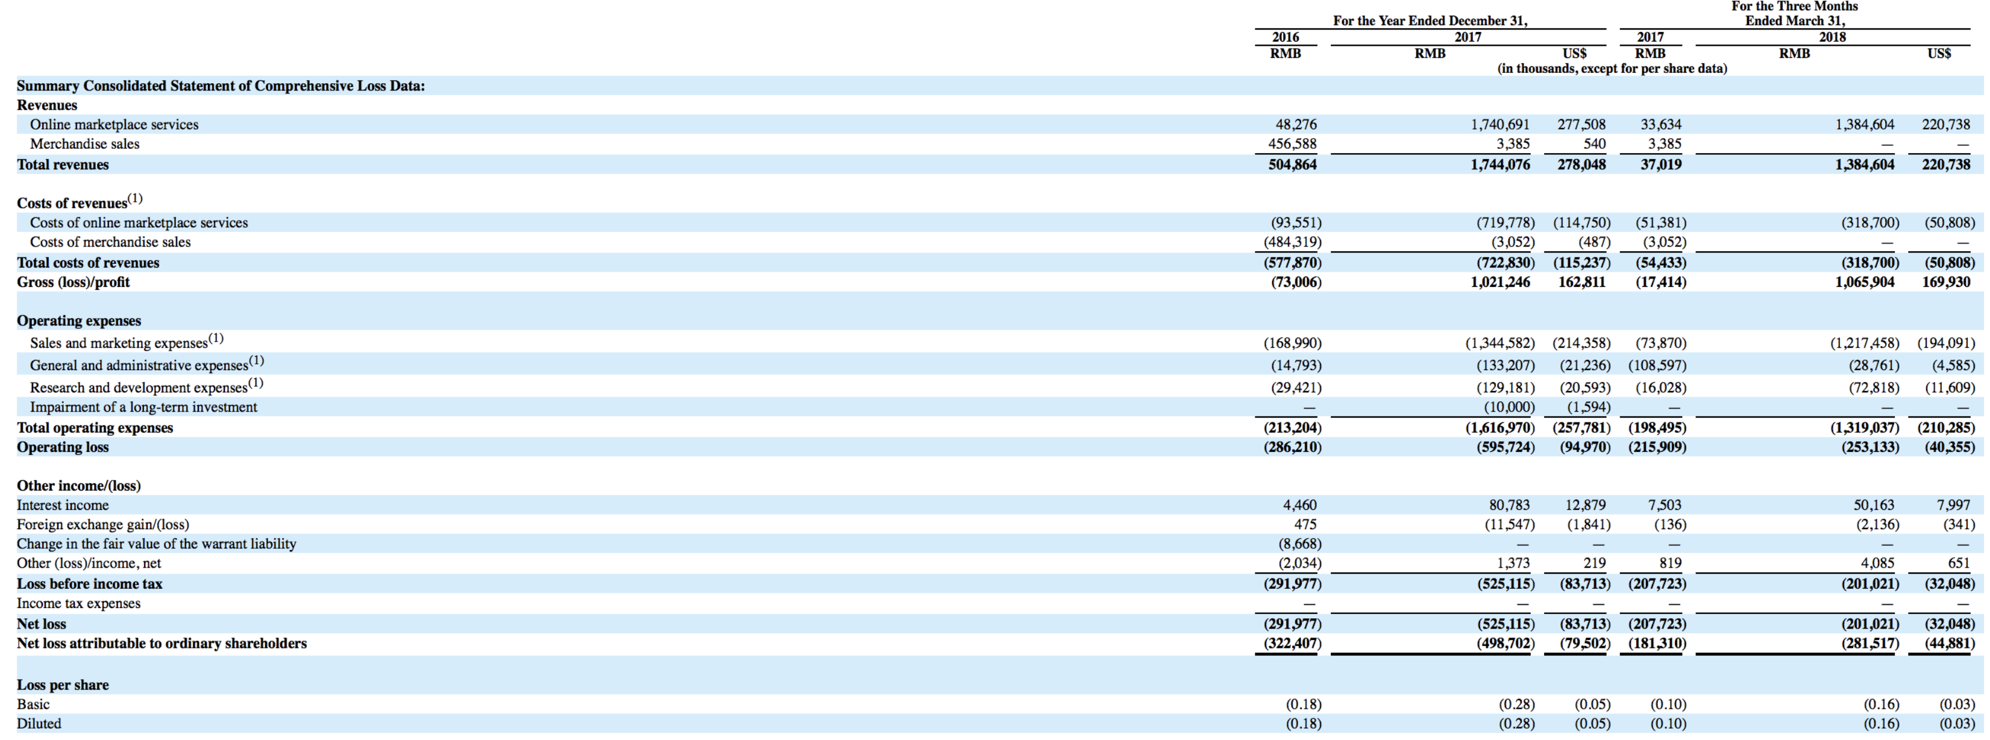Click the 'Income tax expenses' label
This screenshot has height=740, width=1990.
click(79, 603)
